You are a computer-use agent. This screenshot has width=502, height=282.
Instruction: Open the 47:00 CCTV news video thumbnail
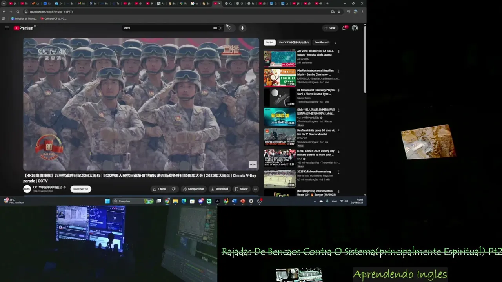click(280, 117)
